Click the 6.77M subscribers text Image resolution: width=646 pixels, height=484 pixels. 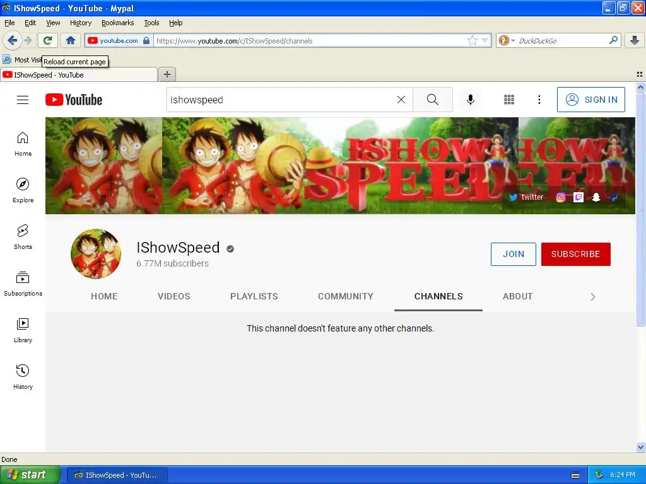click(x=172, y=263)
